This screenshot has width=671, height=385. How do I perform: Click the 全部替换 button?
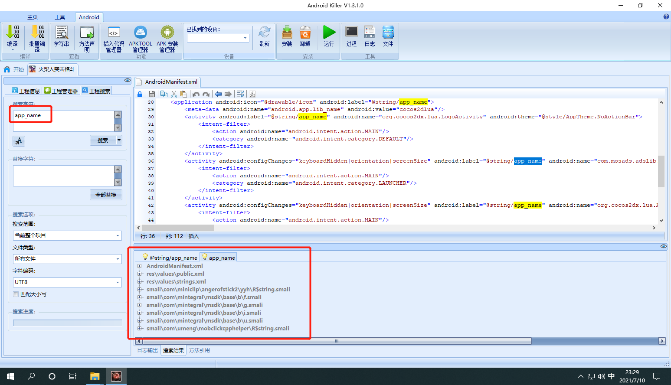click(106, 195)
